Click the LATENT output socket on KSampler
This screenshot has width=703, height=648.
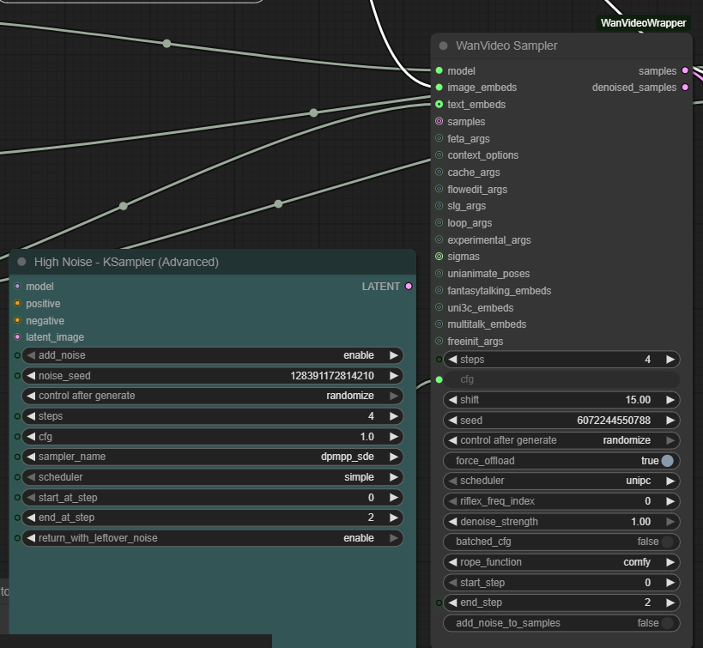click(409, 286)
